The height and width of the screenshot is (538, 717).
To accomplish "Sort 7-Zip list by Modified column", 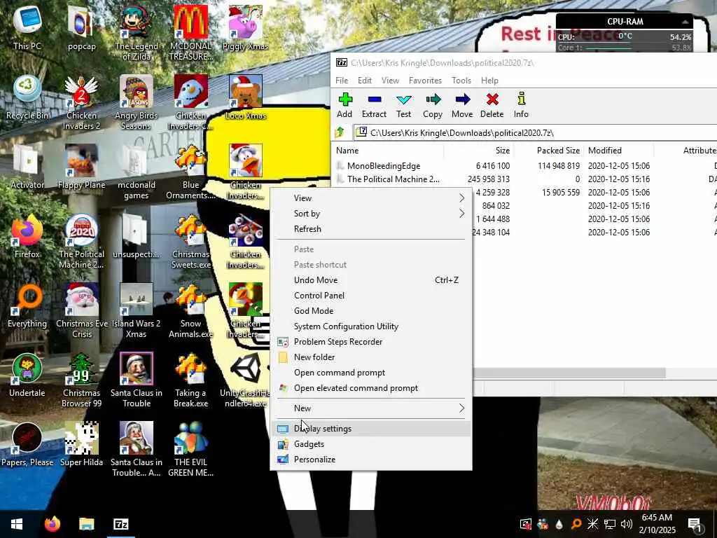I will pyautogui.click(x=619, y=151).
